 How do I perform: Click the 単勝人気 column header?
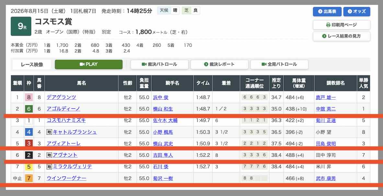[x=364, y=83]
